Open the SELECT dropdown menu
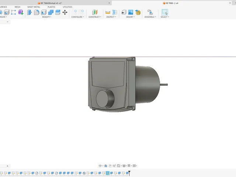This screenshot has width=236, height=177. [165, 17]
